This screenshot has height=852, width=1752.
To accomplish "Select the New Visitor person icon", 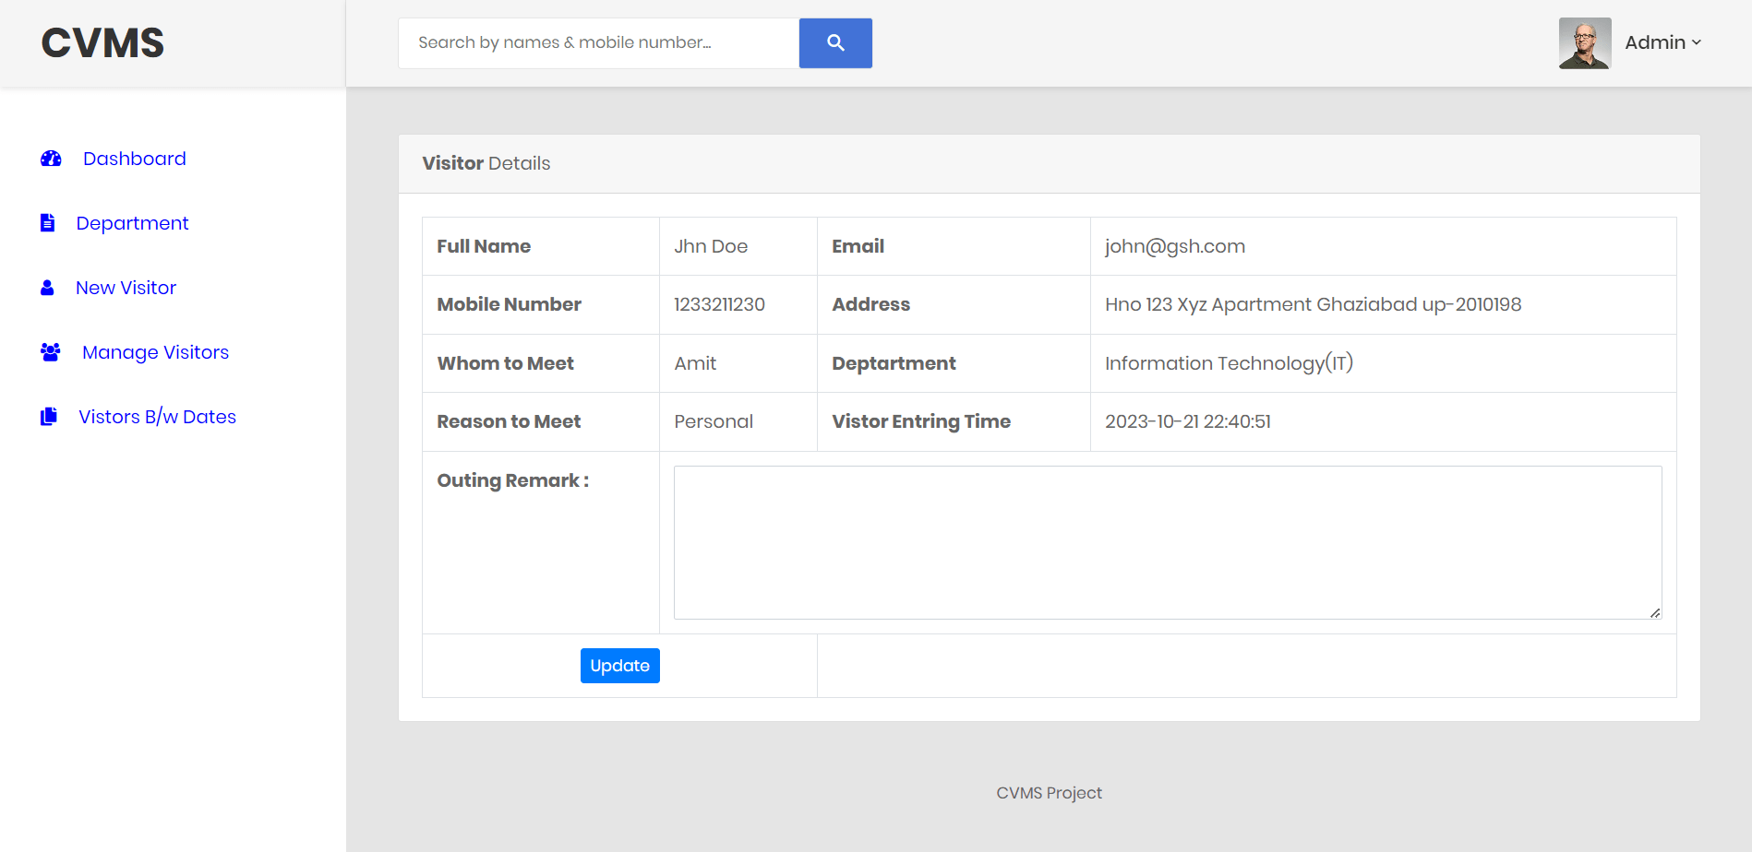I will pos(47,287).
